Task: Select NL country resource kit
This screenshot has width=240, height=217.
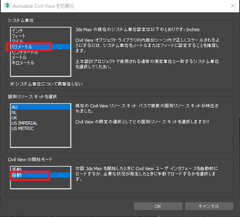Action: (41, 112)
